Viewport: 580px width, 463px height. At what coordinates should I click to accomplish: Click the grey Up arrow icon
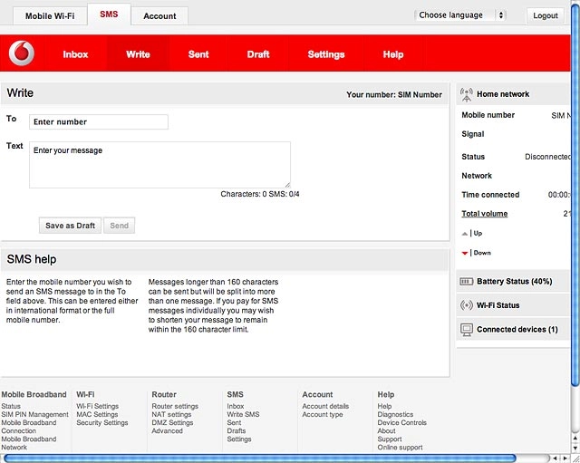pos(465,234)
